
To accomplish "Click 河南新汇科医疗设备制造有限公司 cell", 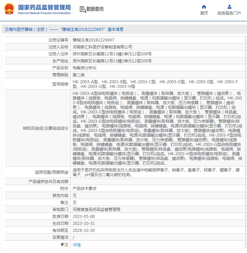I will pyautogui.click(x=102, y=47).
